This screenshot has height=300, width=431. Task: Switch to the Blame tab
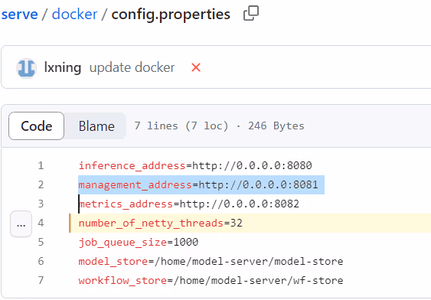[x=96, y=126]
